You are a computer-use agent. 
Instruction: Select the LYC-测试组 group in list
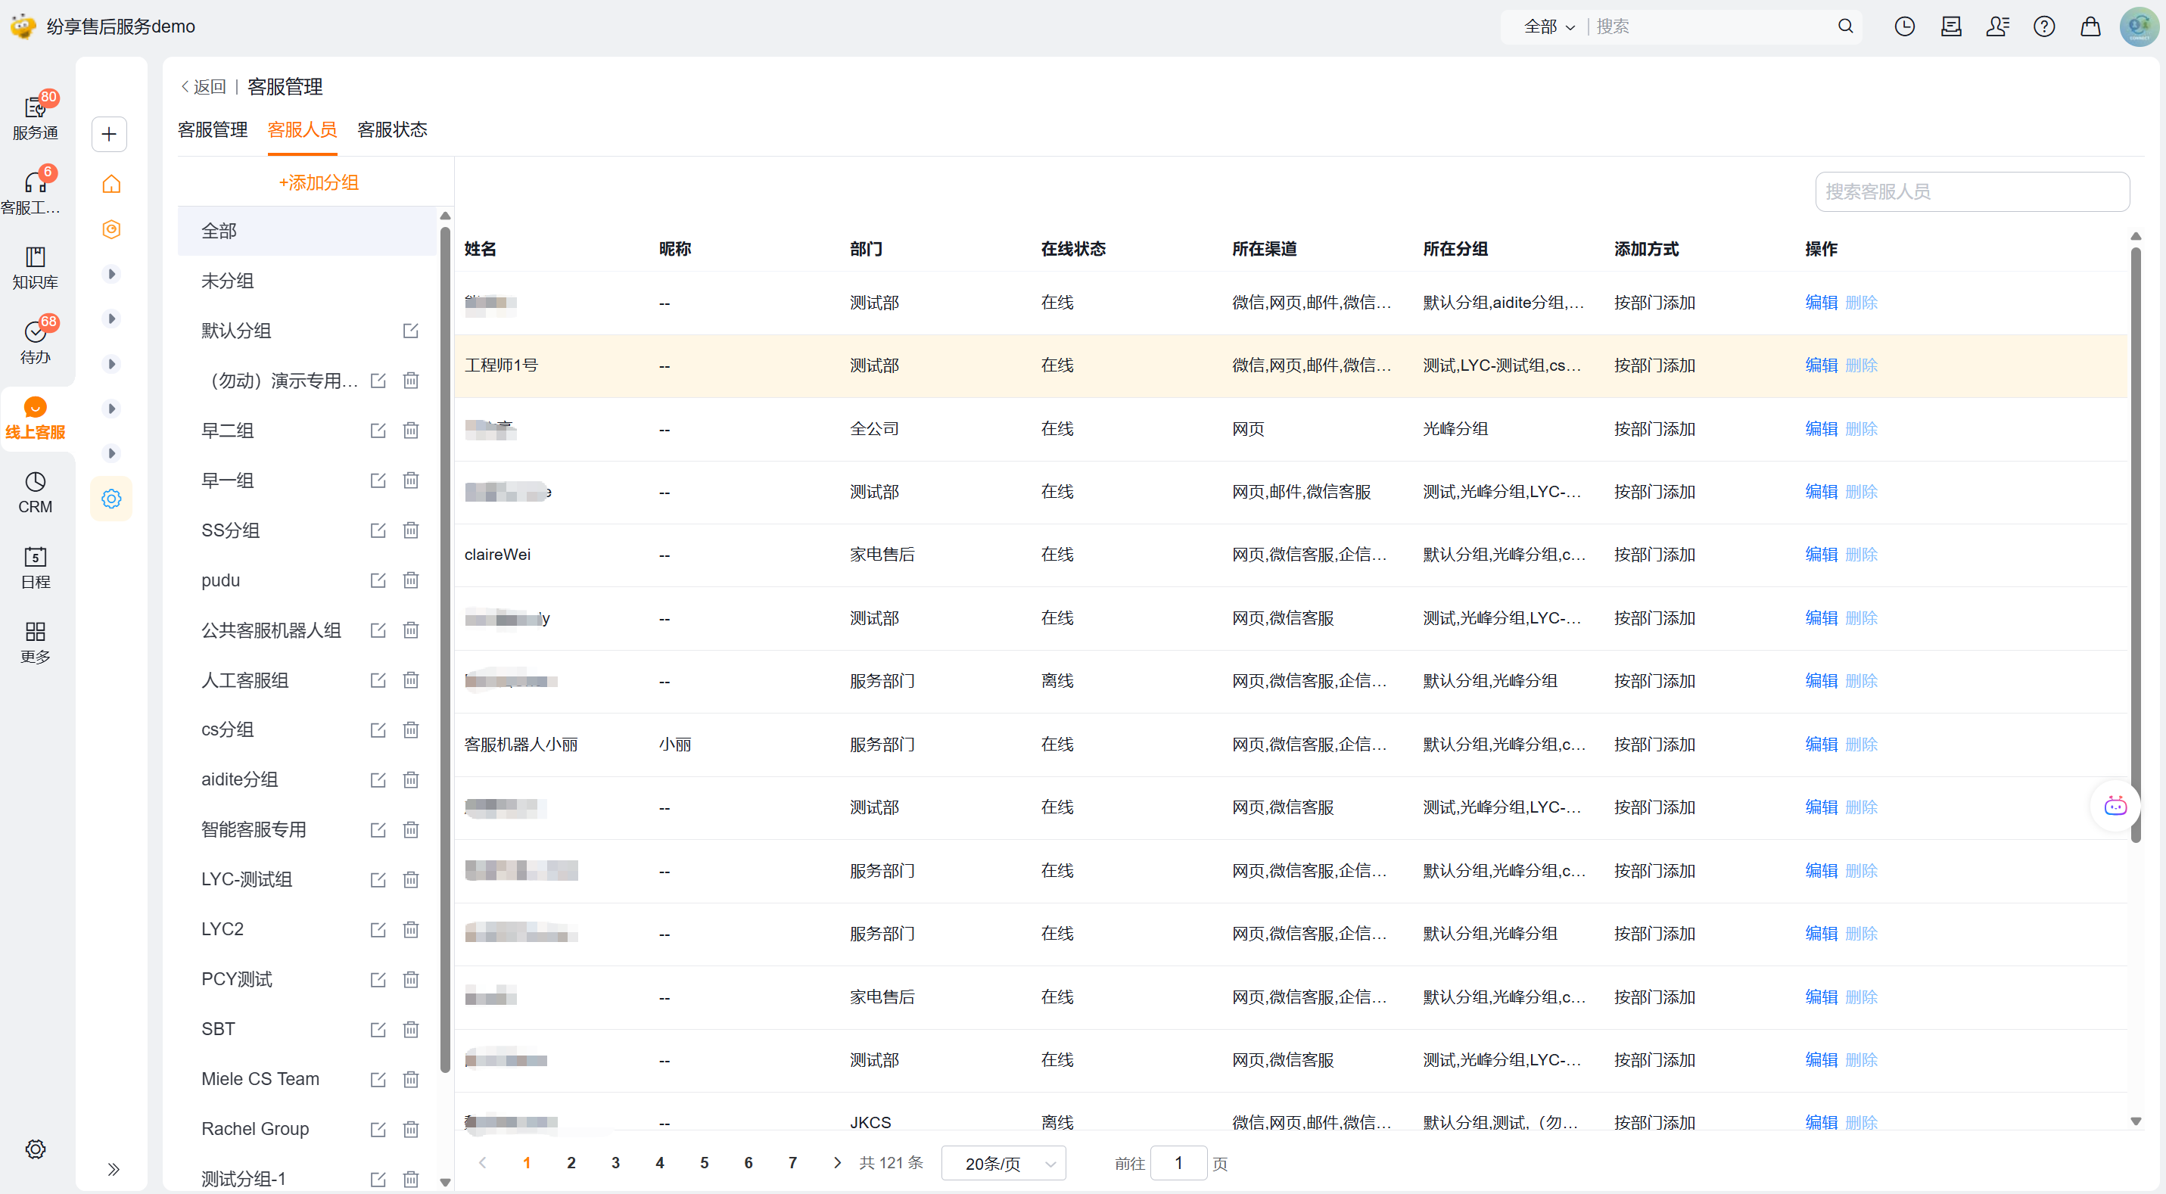[247, 878]
